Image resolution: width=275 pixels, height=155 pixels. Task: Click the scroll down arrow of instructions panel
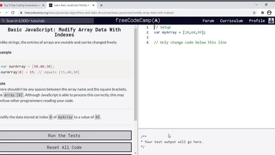[x=135, y=153]
